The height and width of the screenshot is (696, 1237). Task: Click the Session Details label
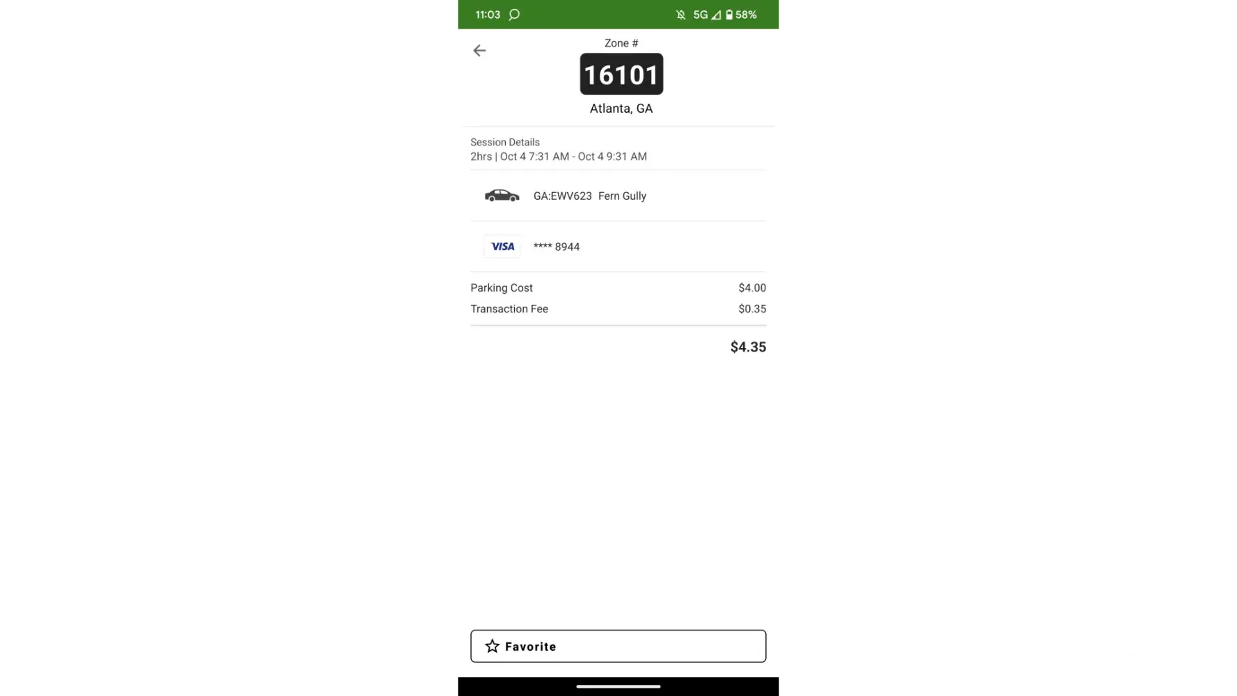point(505,142)
